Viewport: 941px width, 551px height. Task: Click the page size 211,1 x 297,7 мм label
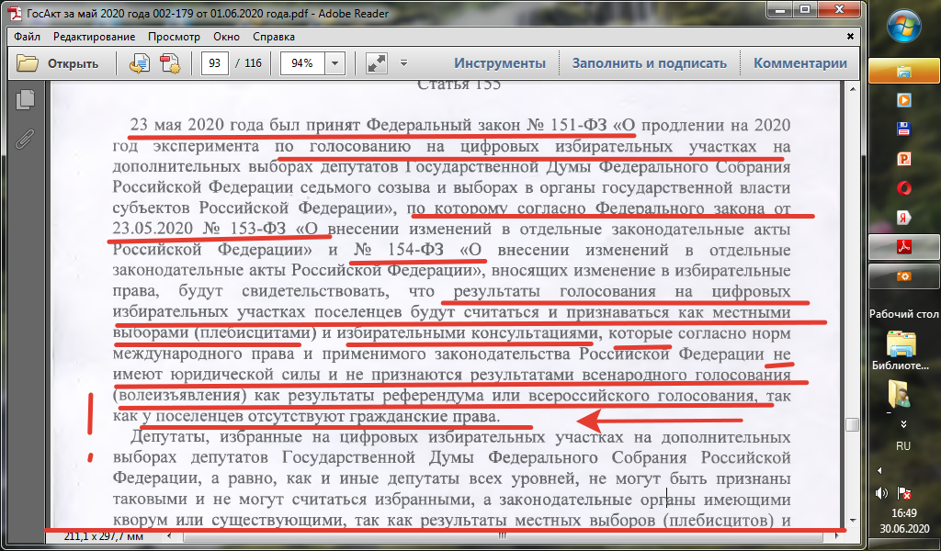pyautogui.click(x=103, y=536)
